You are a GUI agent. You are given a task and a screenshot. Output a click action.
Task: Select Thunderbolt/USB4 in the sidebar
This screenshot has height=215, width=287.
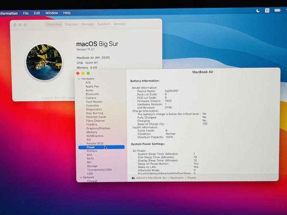coord(99,170)
